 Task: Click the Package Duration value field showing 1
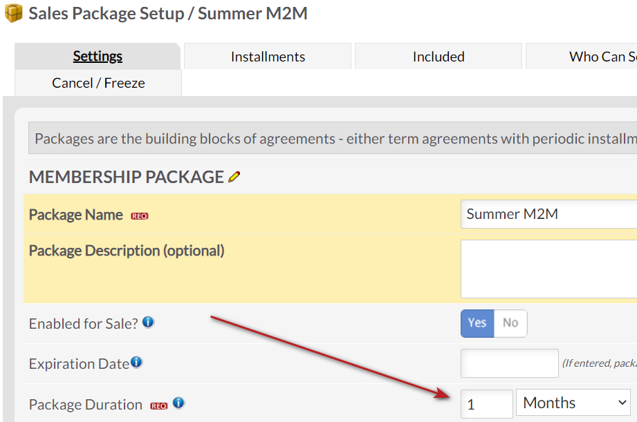486,403
